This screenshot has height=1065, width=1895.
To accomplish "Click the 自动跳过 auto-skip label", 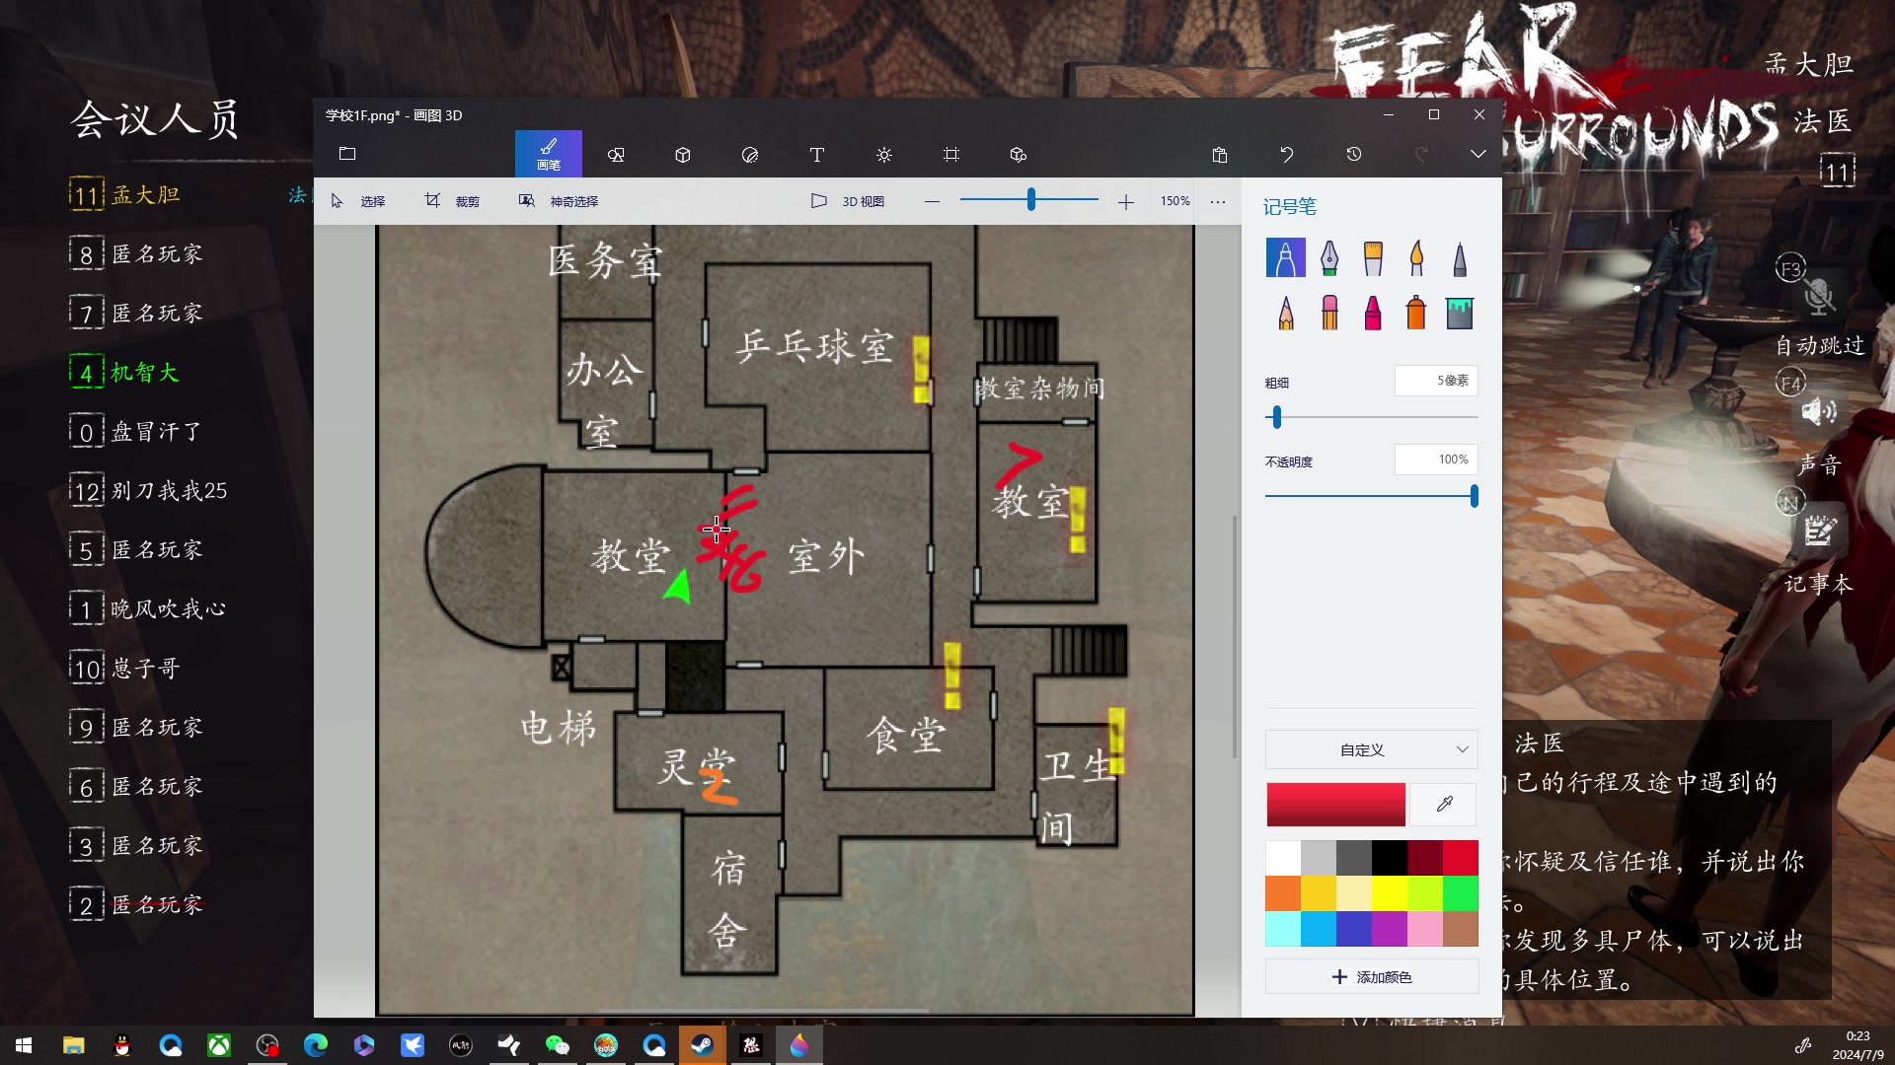I will 1820,346.
